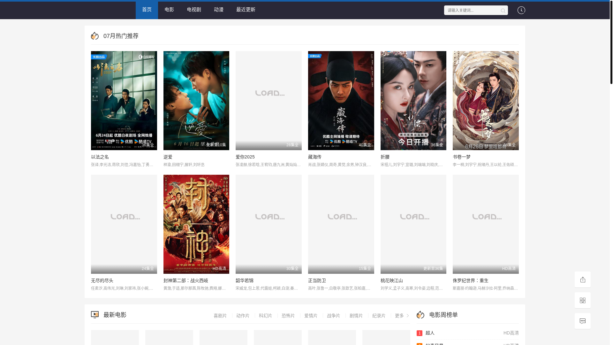
Task: Filter latest movies by 动作片
Action: pyautogui.click(x=243, y=316)
